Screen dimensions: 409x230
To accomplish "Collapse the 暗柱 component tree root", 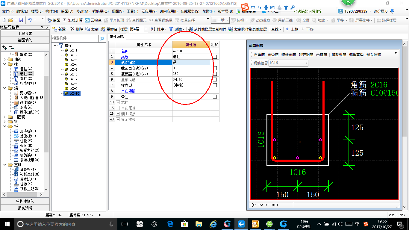I will click(55, 46).
